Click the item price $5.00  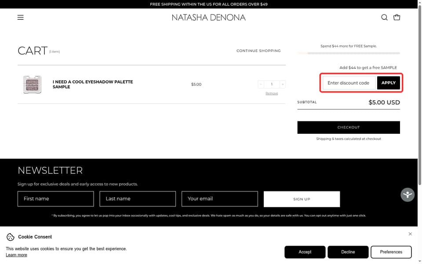(x=196, y=84)
